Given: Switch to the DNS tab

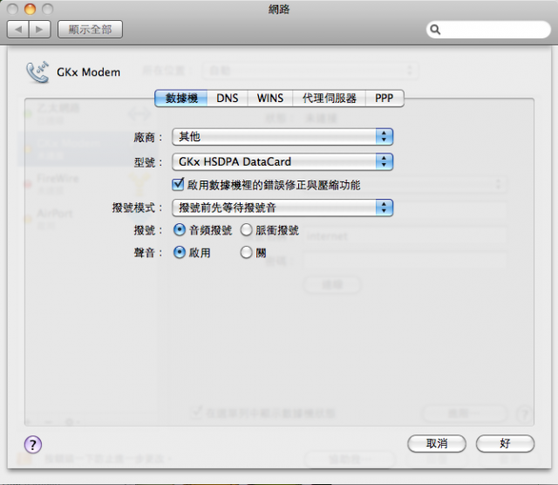Looking at the screenshot, I should click(x=228, y=98).
